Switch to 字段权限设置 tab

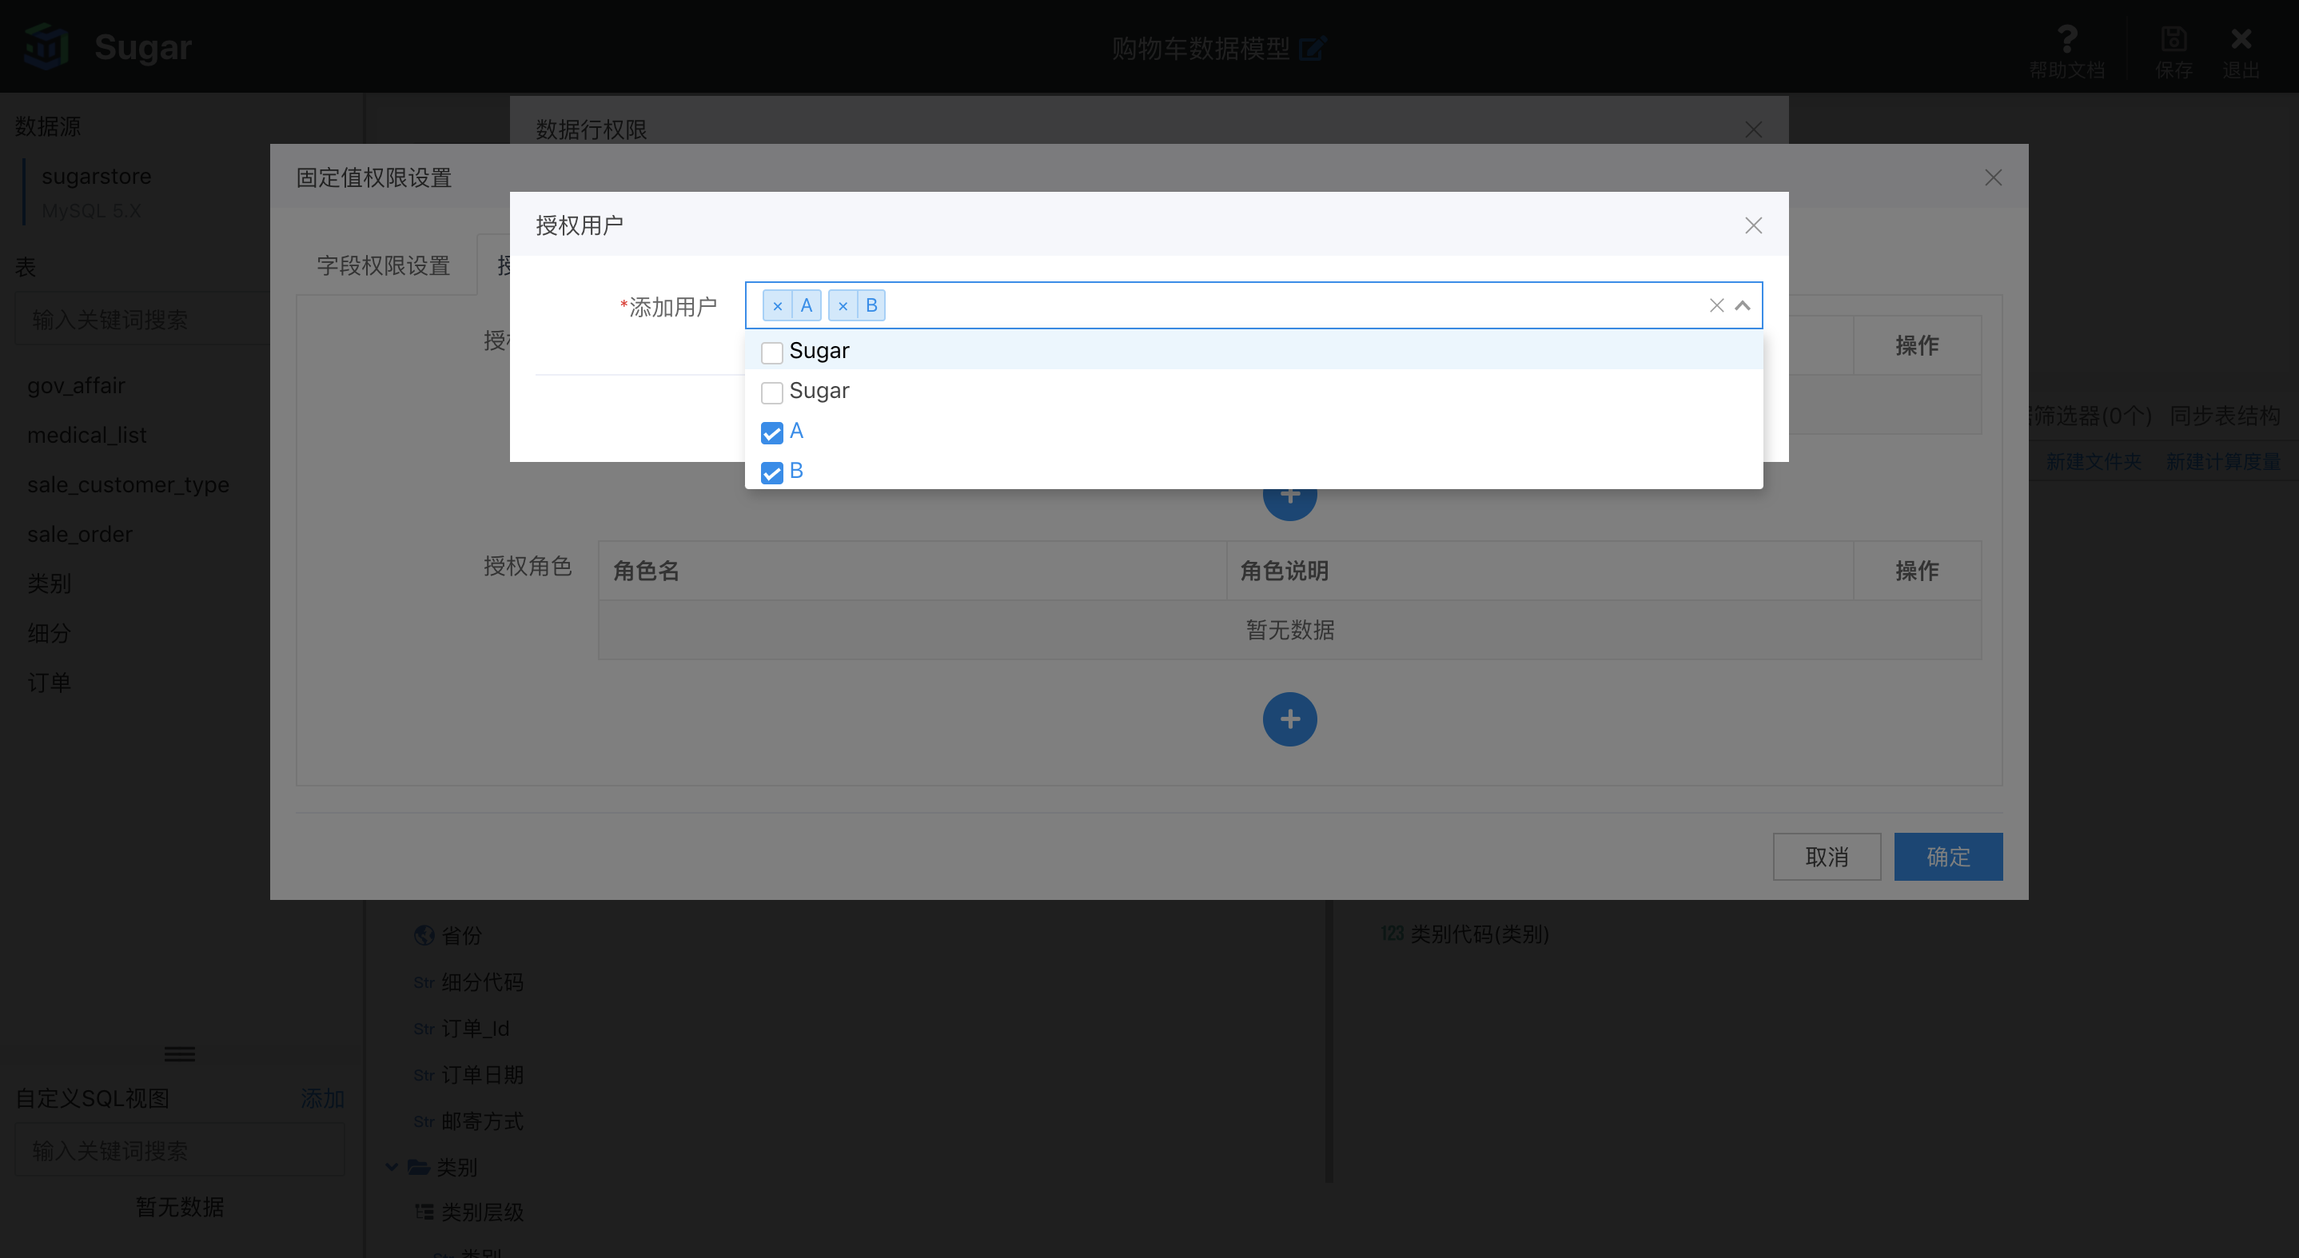[384, 265]
